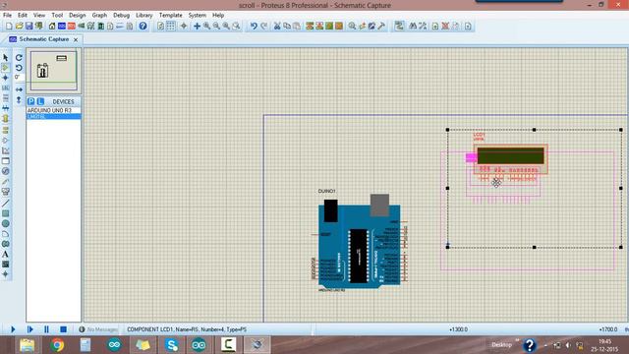
Task: Open Google Chrome from the taskbar
Action: 57,345
